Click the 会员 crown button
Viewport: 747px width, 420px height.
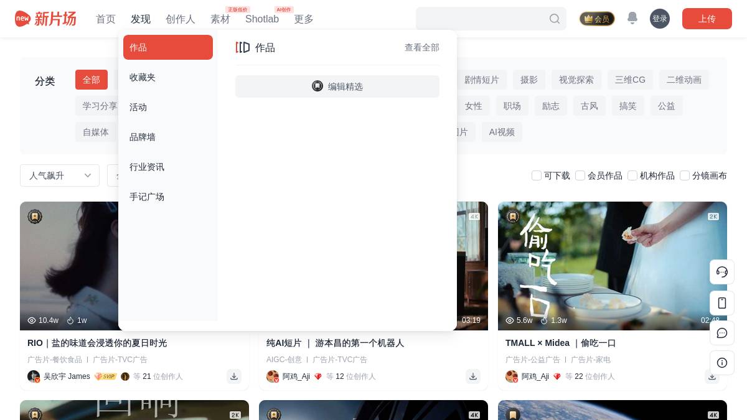pos(597,19)
